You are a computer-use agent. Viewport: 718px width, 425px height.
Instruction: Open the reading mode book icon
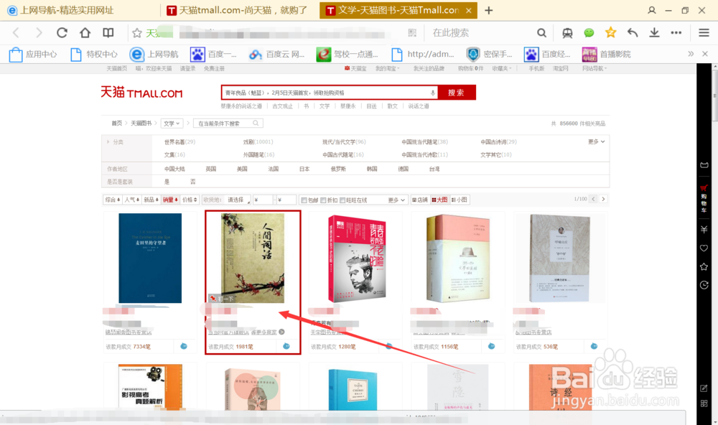108,32
